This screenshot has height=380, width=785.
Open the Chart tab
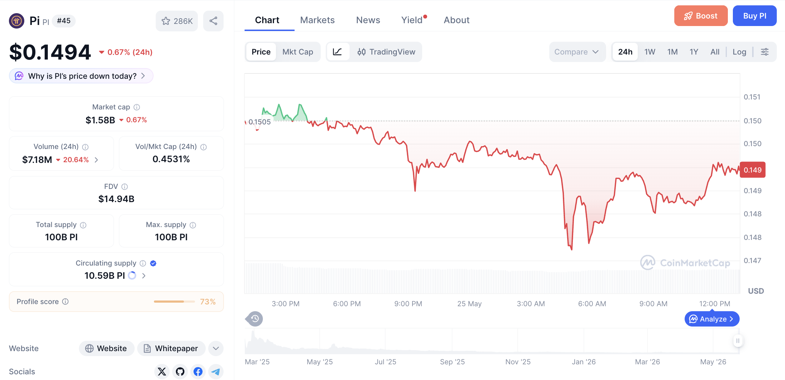tap(267, 20)
